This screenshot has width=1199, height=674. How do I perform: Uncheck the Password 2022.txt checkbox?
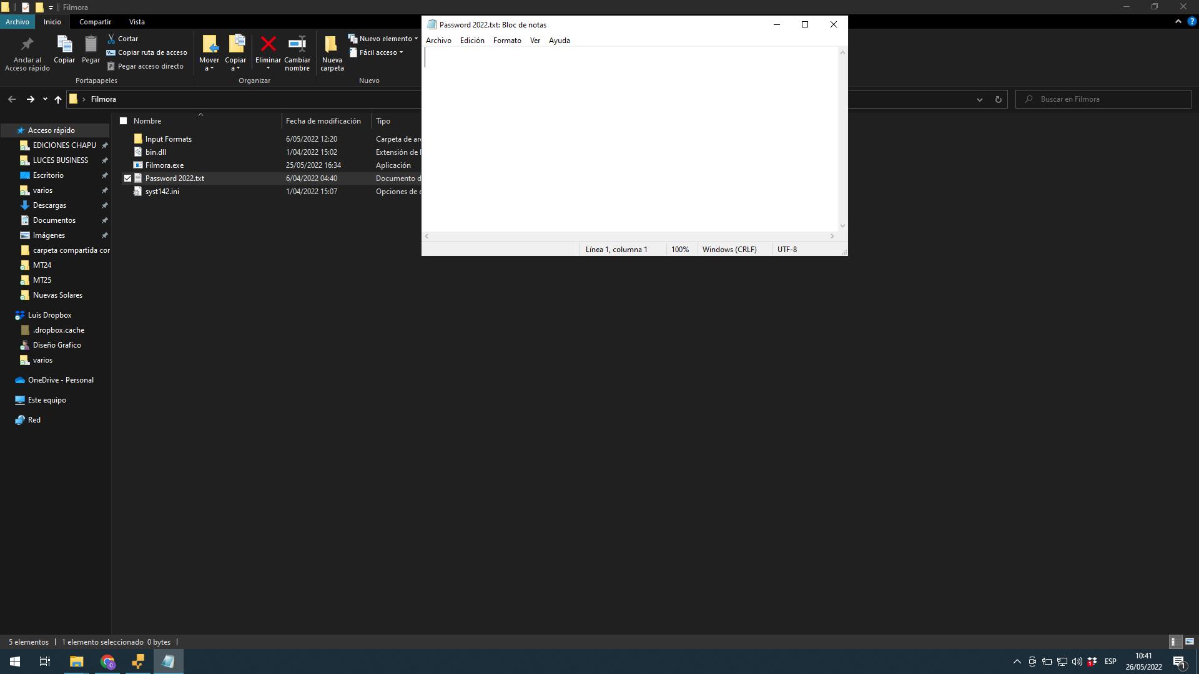[x=127, y=178]
